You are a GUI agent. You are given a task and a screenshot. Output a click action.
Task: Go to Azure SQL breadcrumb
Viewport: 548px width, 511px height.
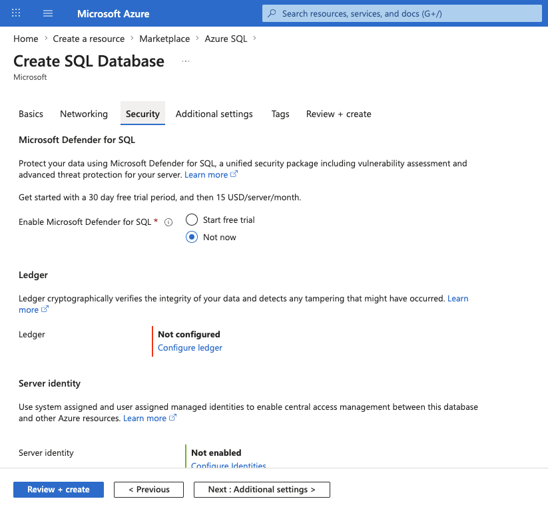tap(226, 39)
